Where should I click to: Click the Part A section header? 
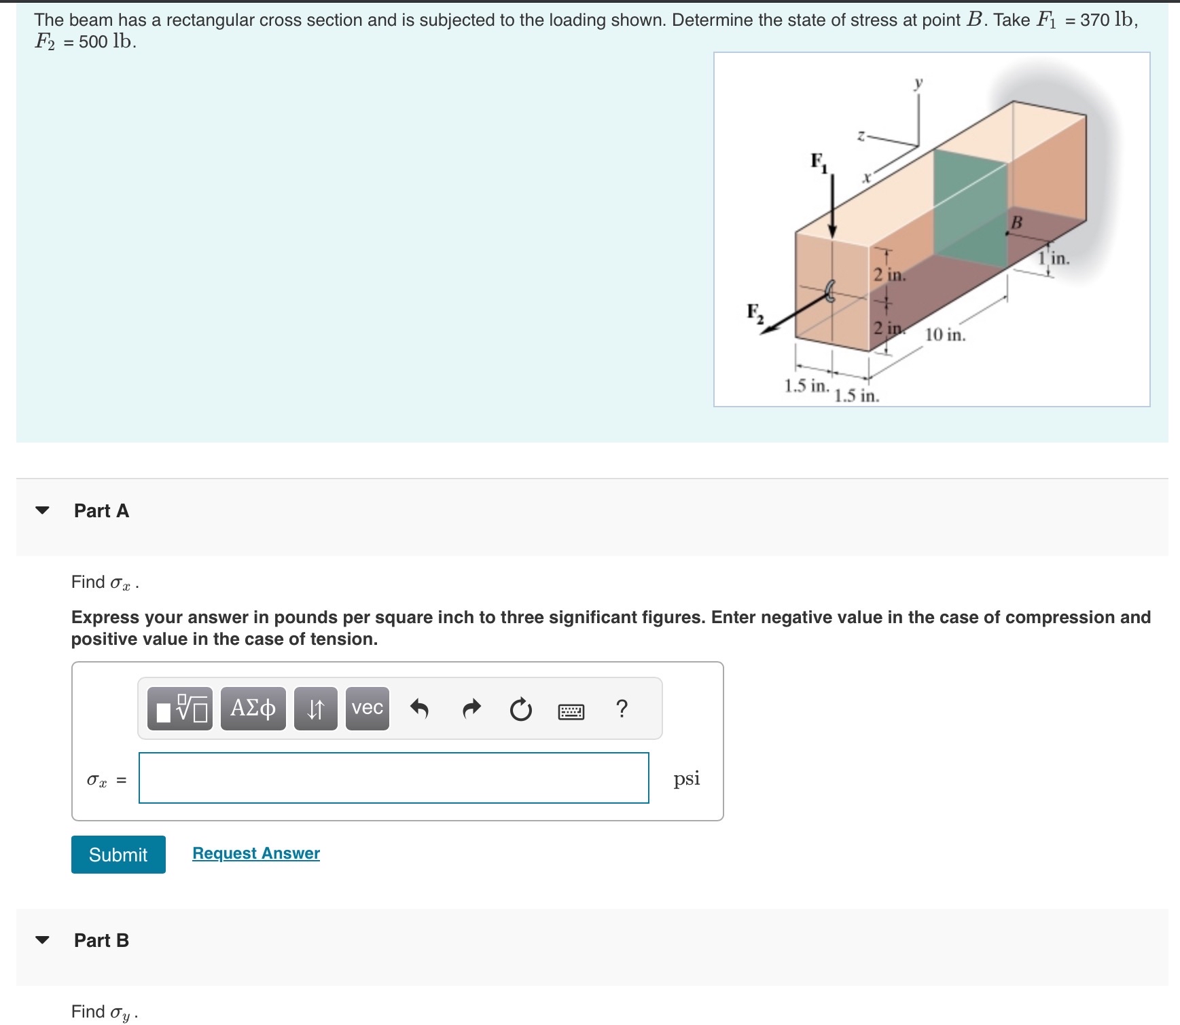click(x=102, y=511)
